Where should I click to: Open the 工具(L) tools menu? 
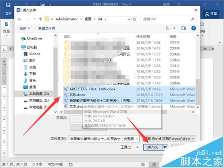coord(129,147)
